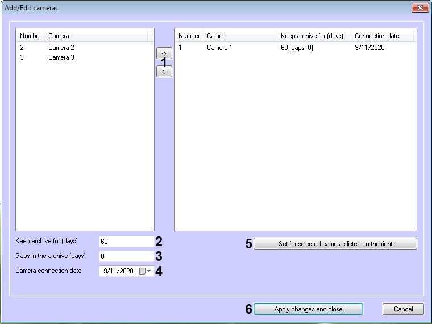Viewport: 432px width, 324px height.
Task: Sort by Keep archive for (days) column
Action: (x=313, y=36)
